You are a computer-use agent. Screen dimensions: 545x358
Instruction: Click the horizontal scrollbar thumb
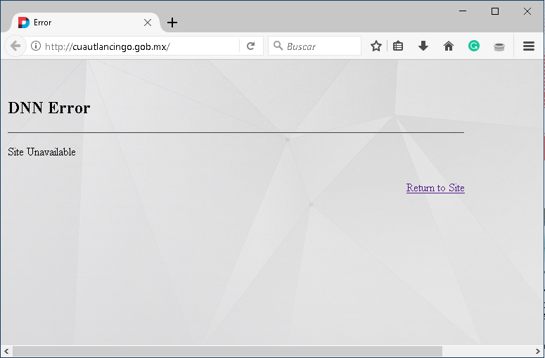click(x=227, y=351)
